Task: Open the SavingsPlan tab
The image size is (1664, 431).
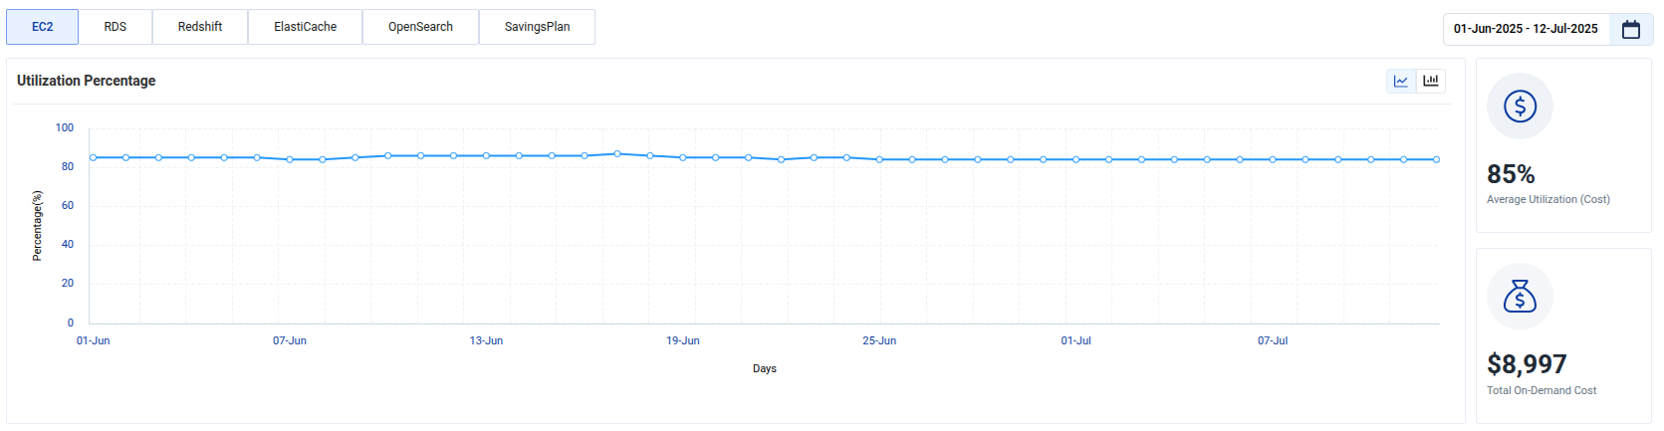Action: point(537,27)
